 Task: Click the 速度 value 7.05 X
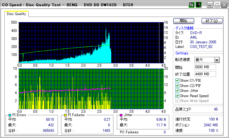coord(213,131)
